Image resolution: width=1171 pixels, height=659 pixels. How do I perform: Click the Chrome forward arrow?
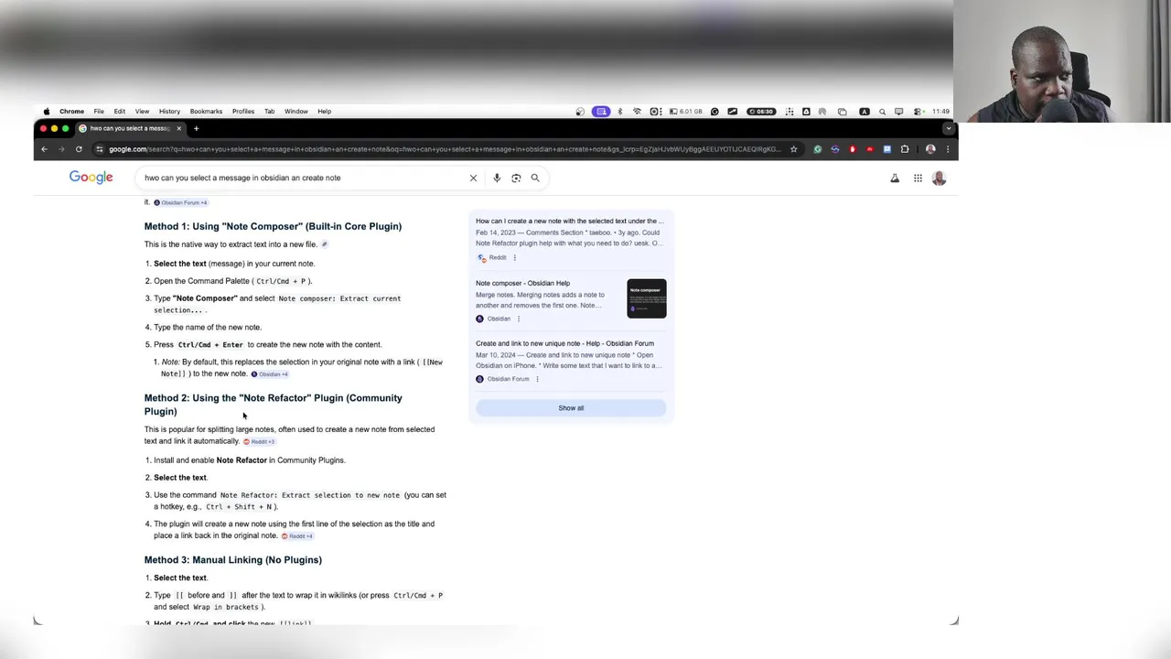coord(61,149)
